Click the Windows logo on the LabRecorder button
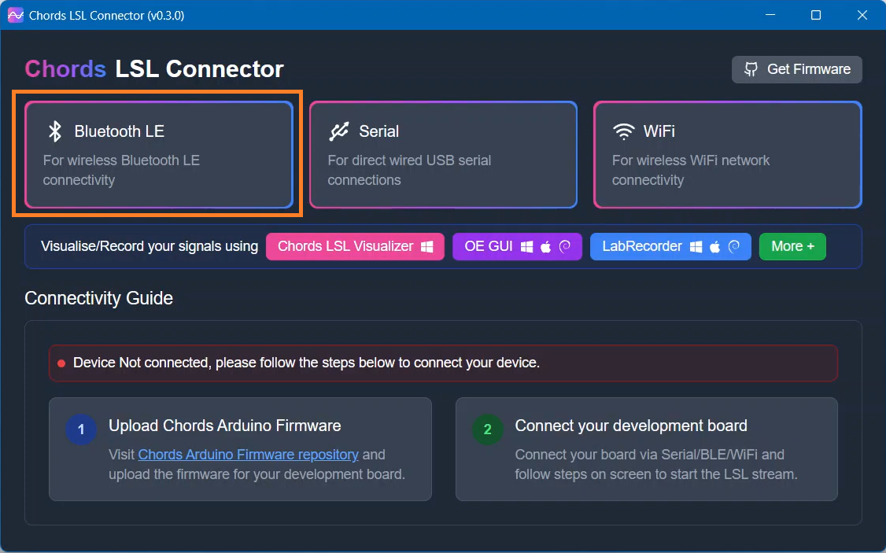Viewport: 886px width, 553px height. pyautogui.click(x=696, y=247)
